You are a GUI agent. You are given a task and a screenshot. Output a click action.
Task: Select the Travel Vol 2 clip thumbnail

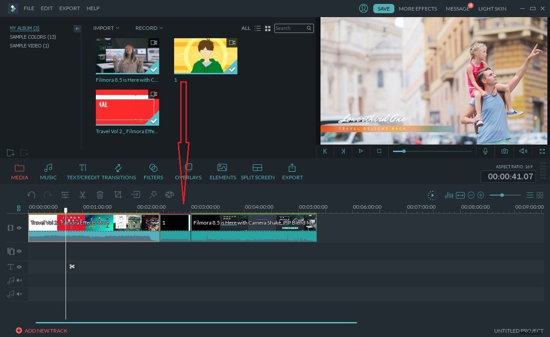click(127, 107)
